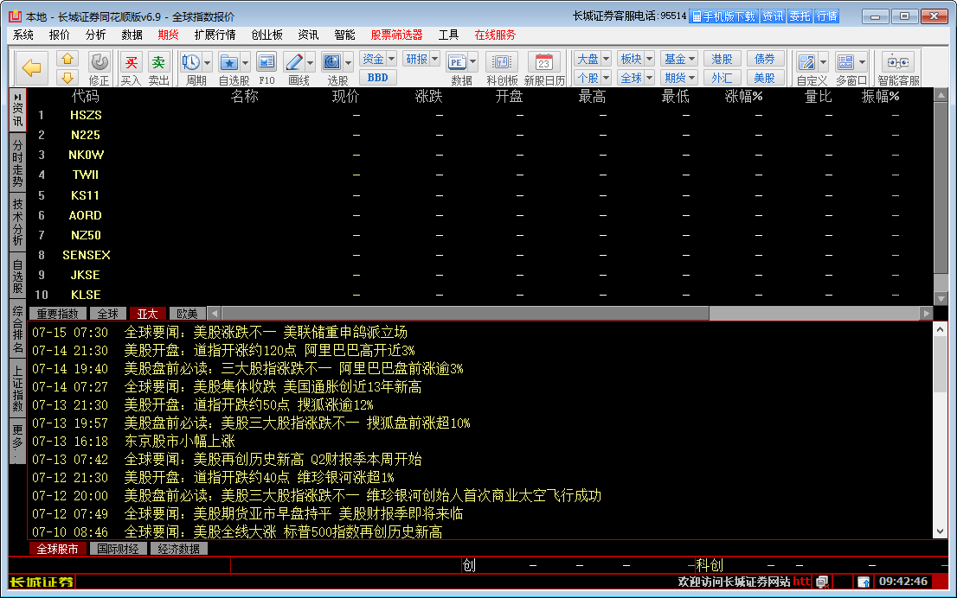Expand the 选股 dropdown arrow
This screenshot has height=598, width=957.
348,62
